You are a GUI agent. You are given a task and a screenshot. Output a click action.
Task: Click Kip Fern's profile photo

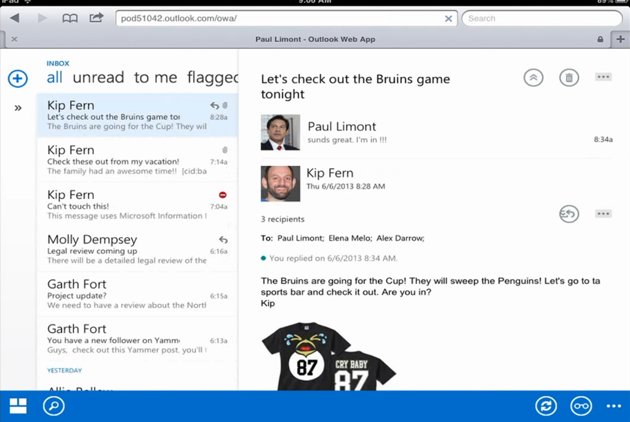click(x=281, y=184)
